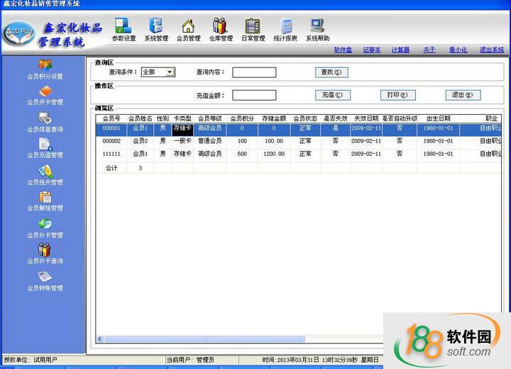This screenshot has width=511, height=369.
Task: Open 会员转账管理 in the sidebar
Action: [45, 280]
